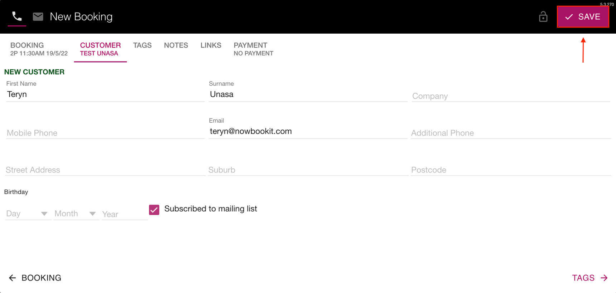Screen dimensions: 616x293
Task: Click the phone icon in header
Action: 17,16
